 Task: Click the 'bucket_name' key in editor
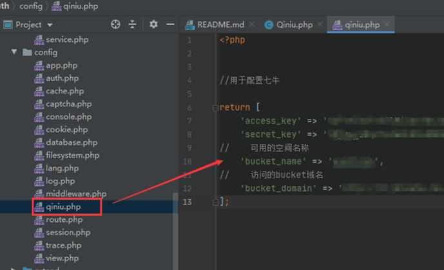pos(273,161)
